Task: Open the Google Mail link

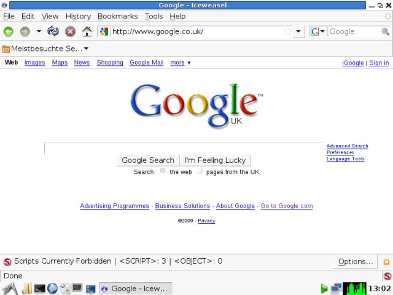Action: [147, 63]
